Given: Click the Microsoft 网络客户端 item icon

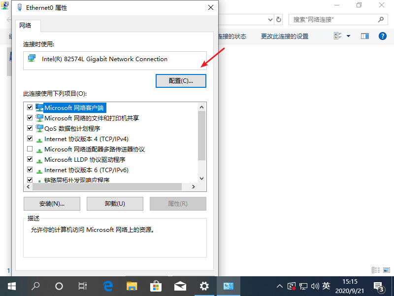Looking at the screenshot, I should (39, 108).
